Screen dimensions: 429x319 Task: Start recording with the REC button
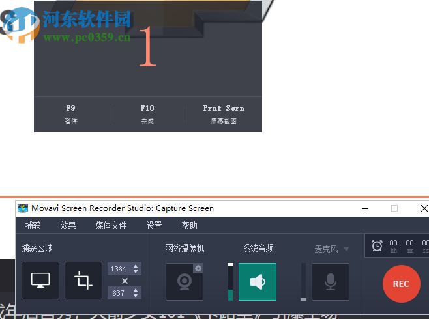402,284
